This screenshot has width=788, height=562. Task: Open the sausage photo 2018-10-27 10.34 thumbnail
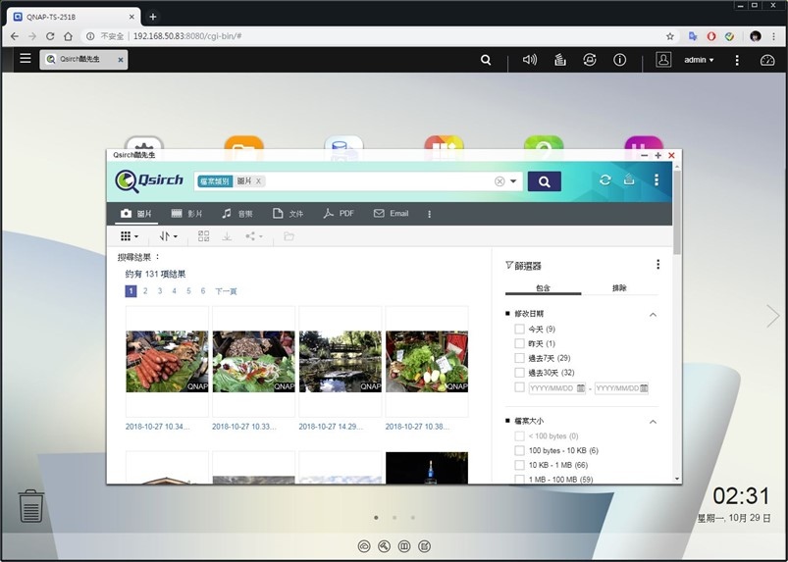coord(167,362)
